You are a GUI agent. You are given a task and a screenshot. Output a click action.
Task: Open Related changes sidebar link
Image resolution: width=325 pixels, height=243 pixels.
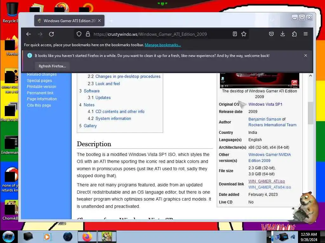42,74
